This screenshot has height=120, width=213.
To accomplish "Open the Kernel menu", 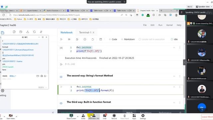I will 169,25.
